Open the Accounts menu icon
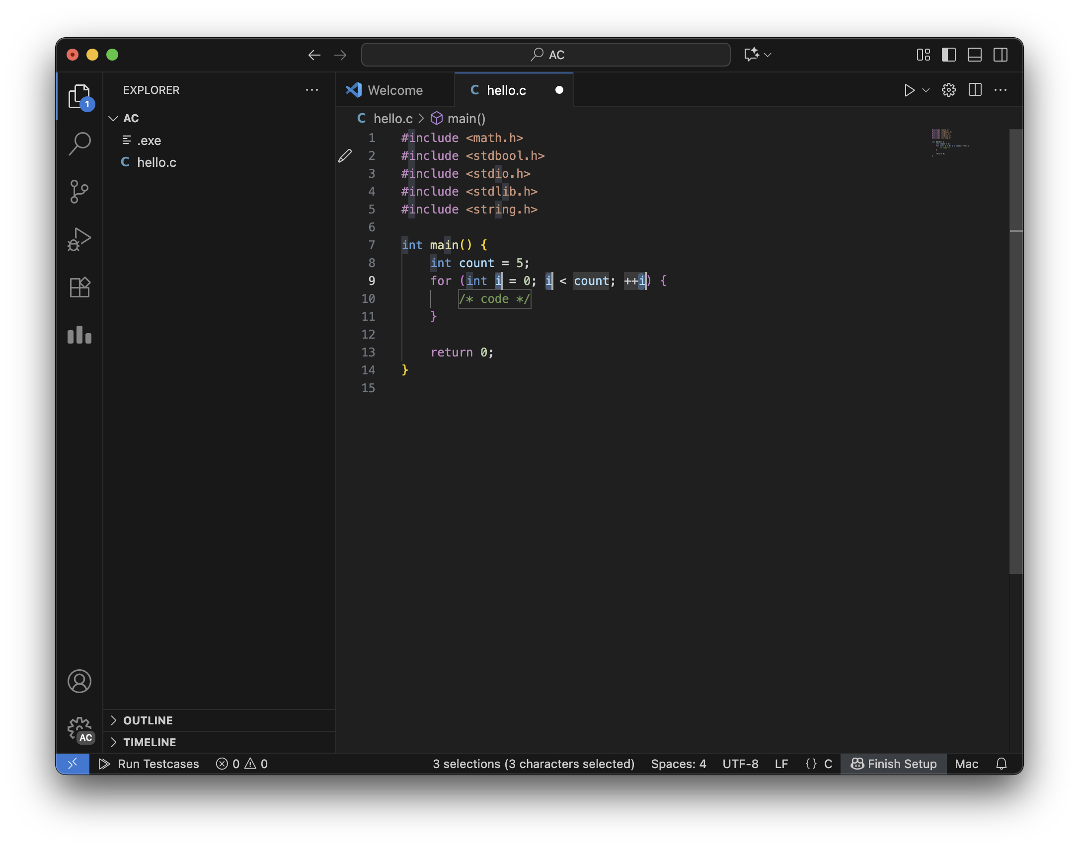This screenshot has height=848, width=1079. click(79, 681)
